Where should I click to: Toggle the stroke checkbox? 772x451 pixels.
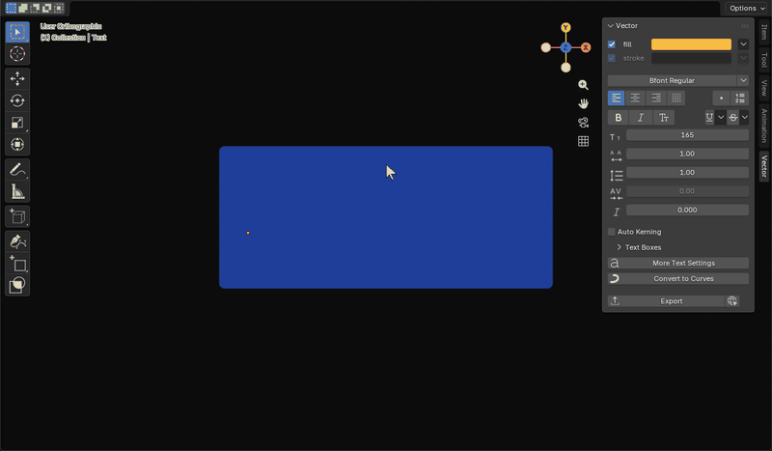(612, 58)
